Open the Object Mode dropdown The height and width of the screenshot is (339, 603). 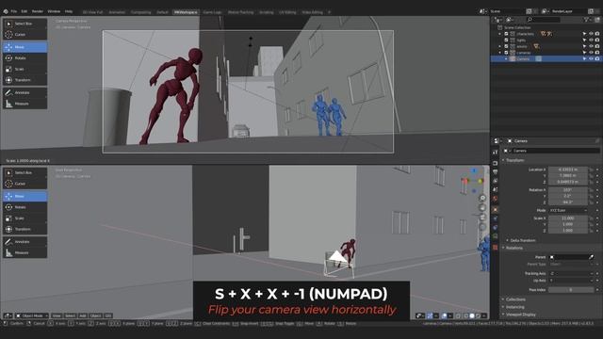pos(32,316)
